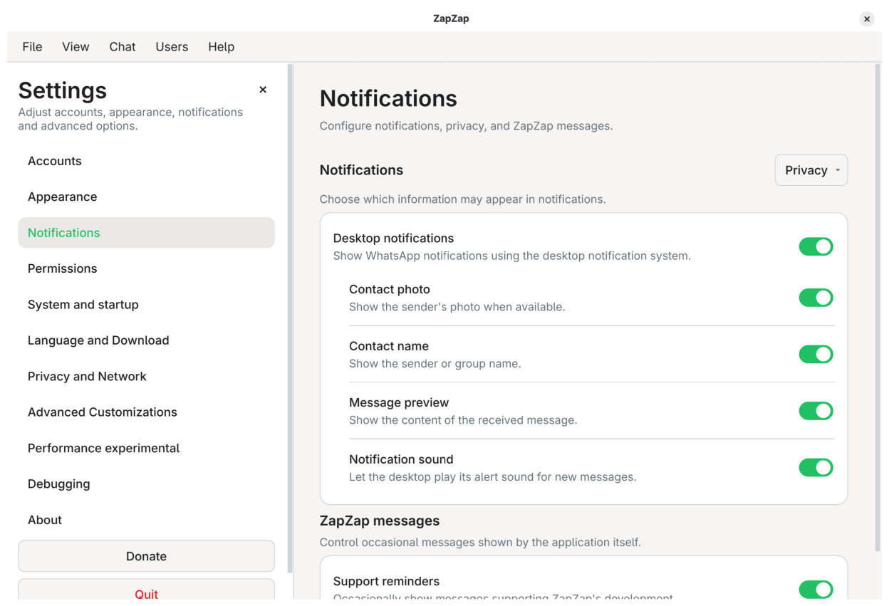Click the Settings panel title
Image resolution: width=889 pixels, height=606 pixels.
63,90
